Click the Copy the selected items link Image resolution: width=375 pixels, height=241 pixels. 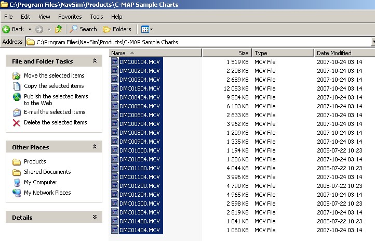point(54,86)
